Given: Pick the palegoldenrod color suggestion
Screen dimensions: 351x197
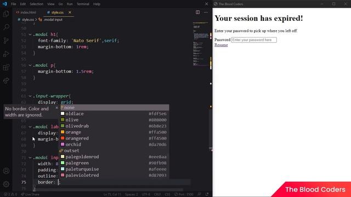Looking at the screenshot, I should (115, 157).
